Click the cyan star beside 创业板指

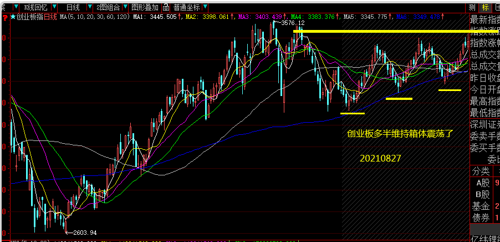(x=13, y=17)
